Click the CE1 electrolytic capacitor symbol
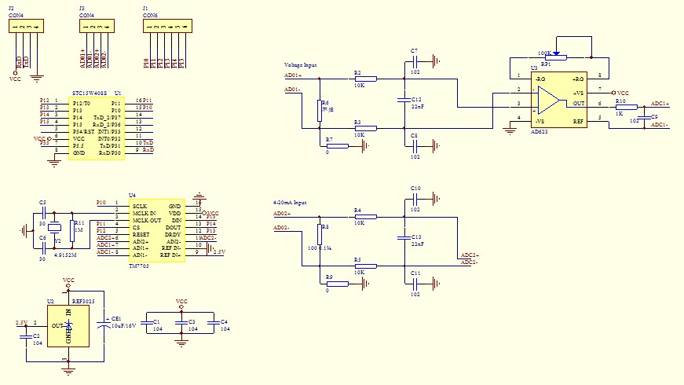The width and height of the screenshot is (684, 385). (x=104, y=325)
